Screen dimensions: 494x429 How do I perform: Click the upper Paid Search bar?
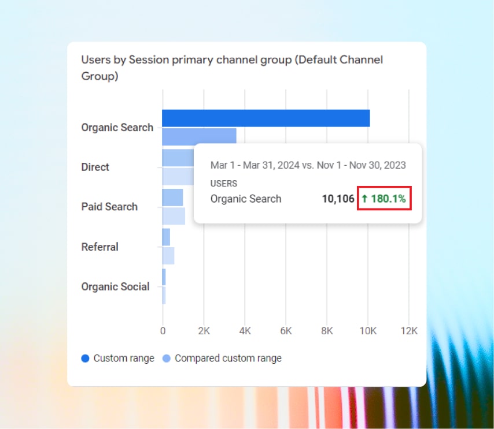tap(172, 197)
